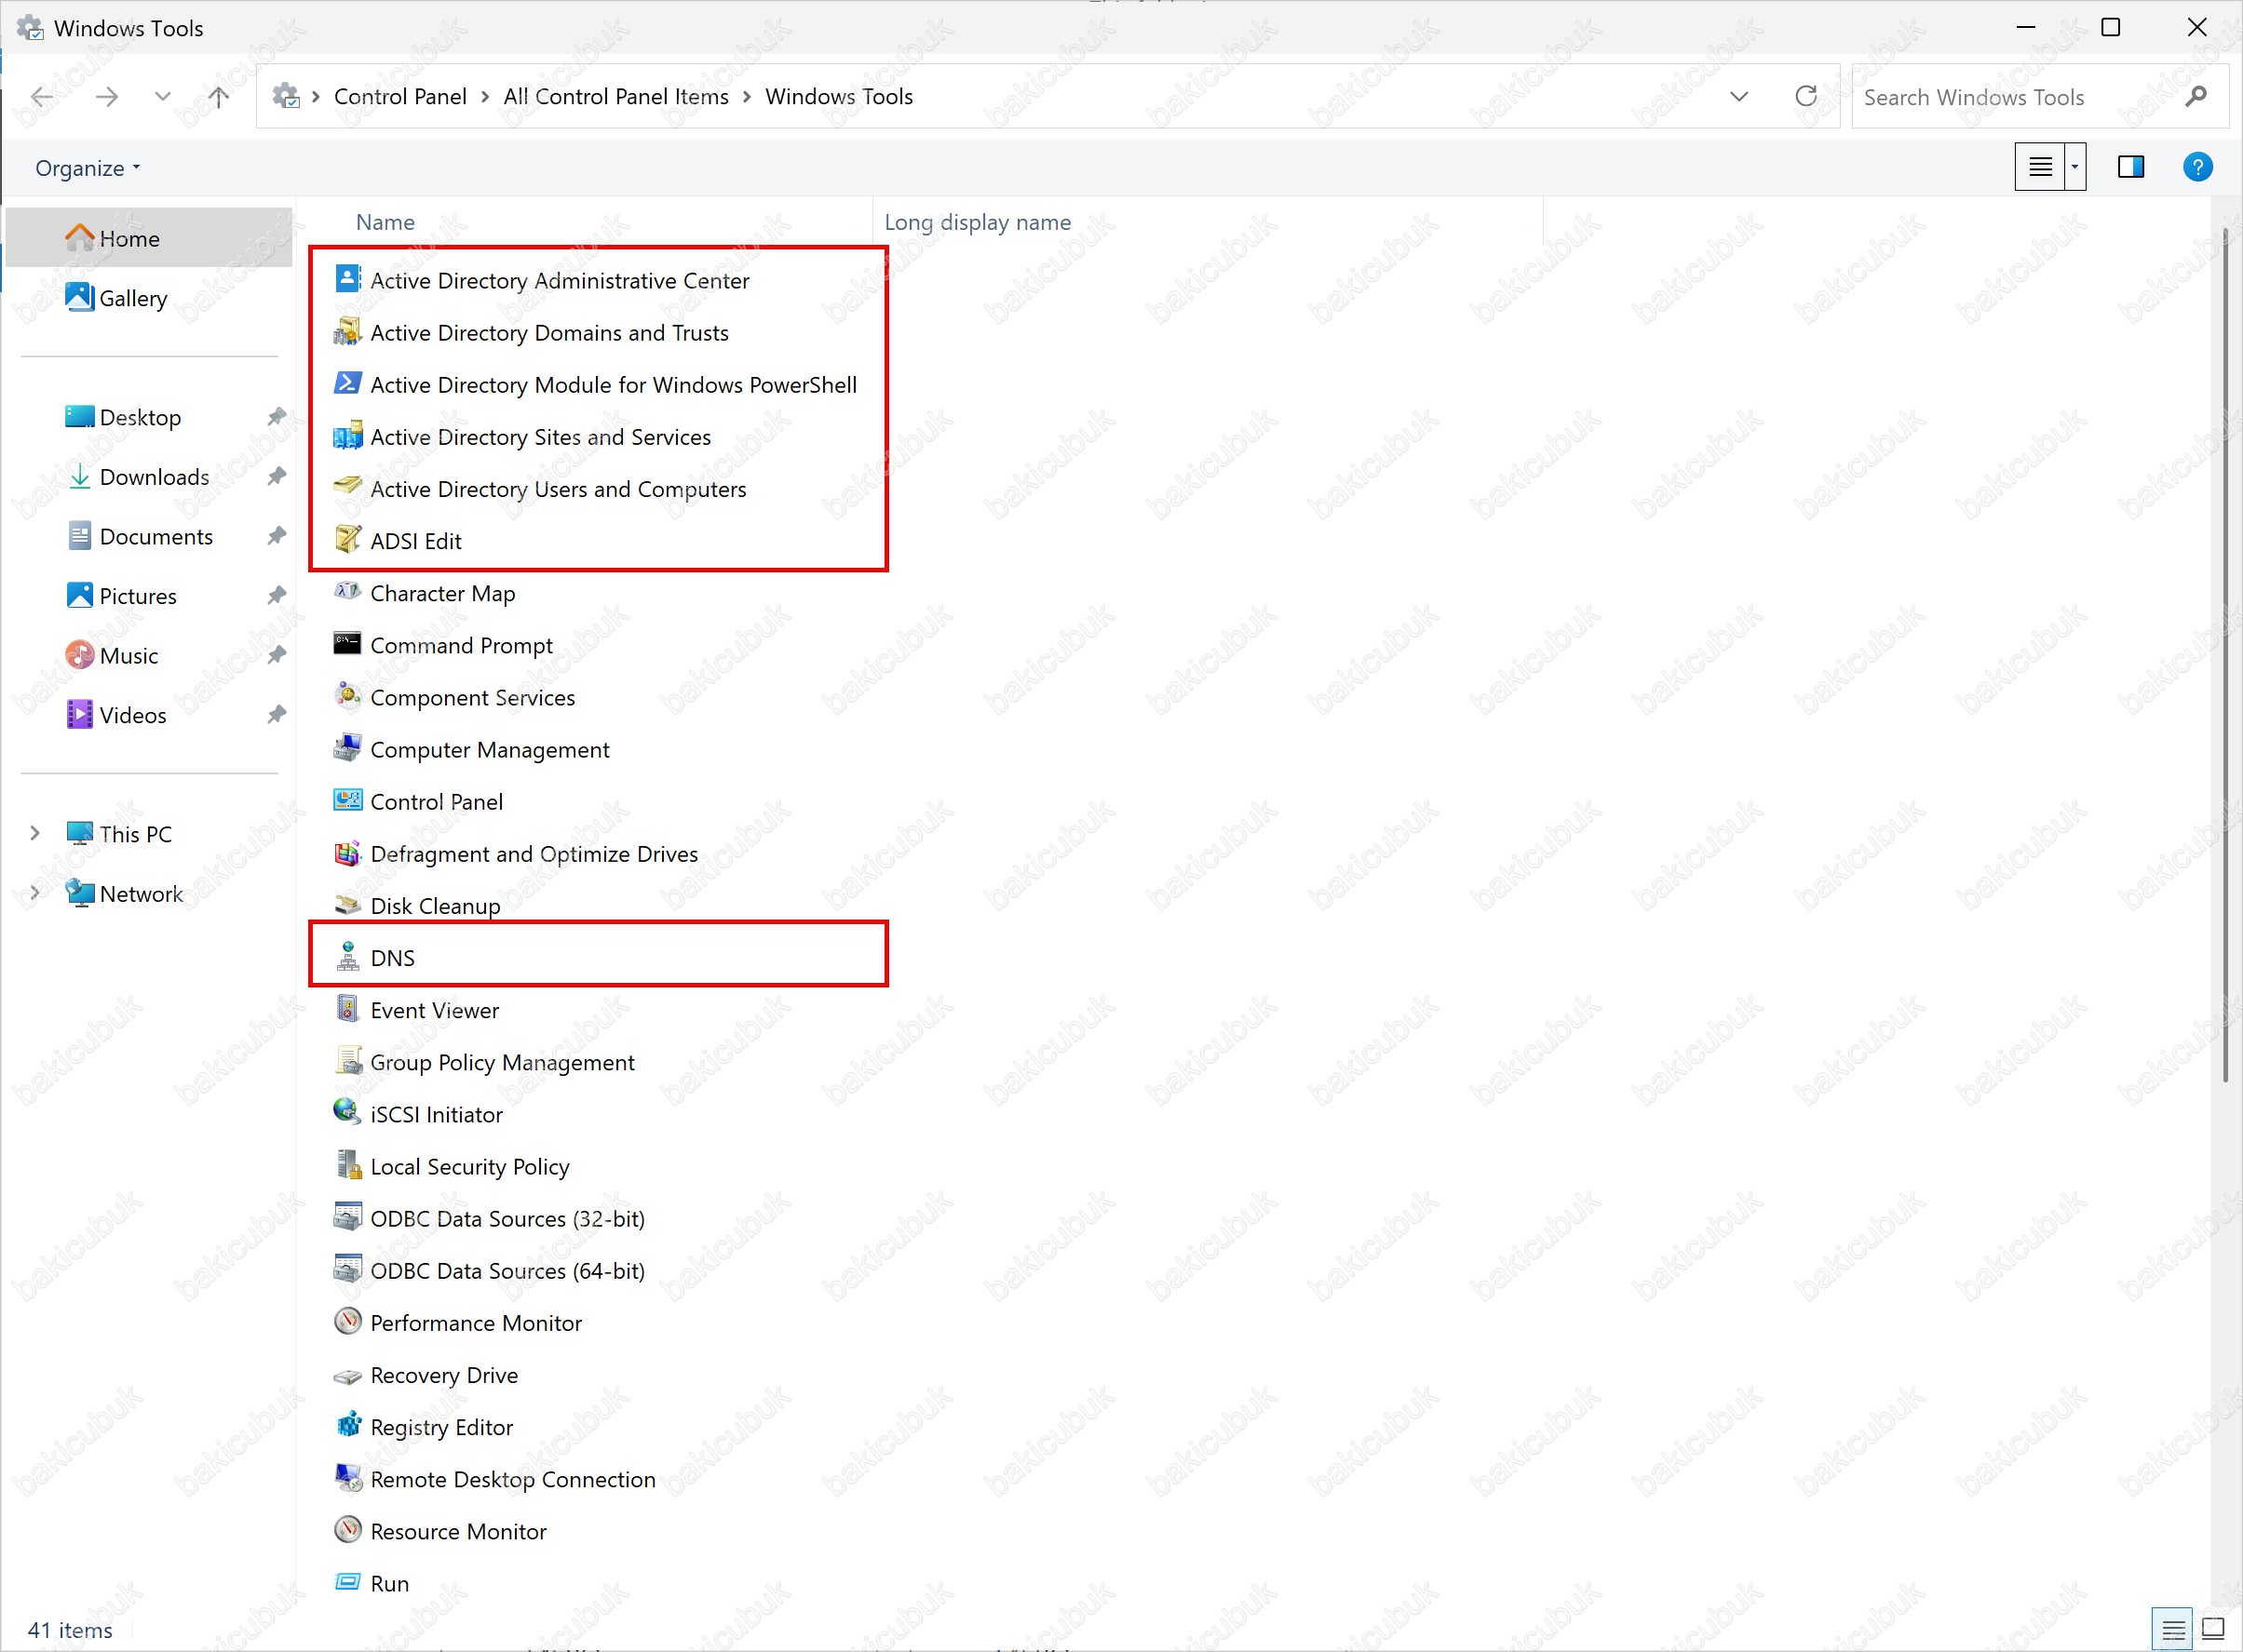The image size is (2243, 1652).
Task: Open Active Directory Sites and Services icon
Action: pyautogui.click(x=347, y=435)
